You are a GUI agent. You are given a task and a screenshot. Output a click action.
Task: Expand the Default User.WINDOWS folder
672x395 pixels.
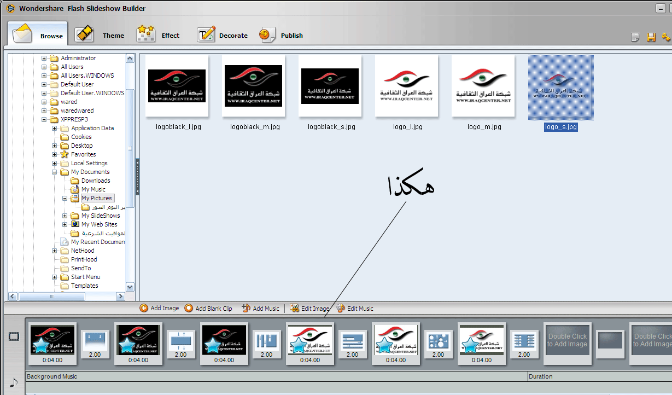(x=44, y=93)
